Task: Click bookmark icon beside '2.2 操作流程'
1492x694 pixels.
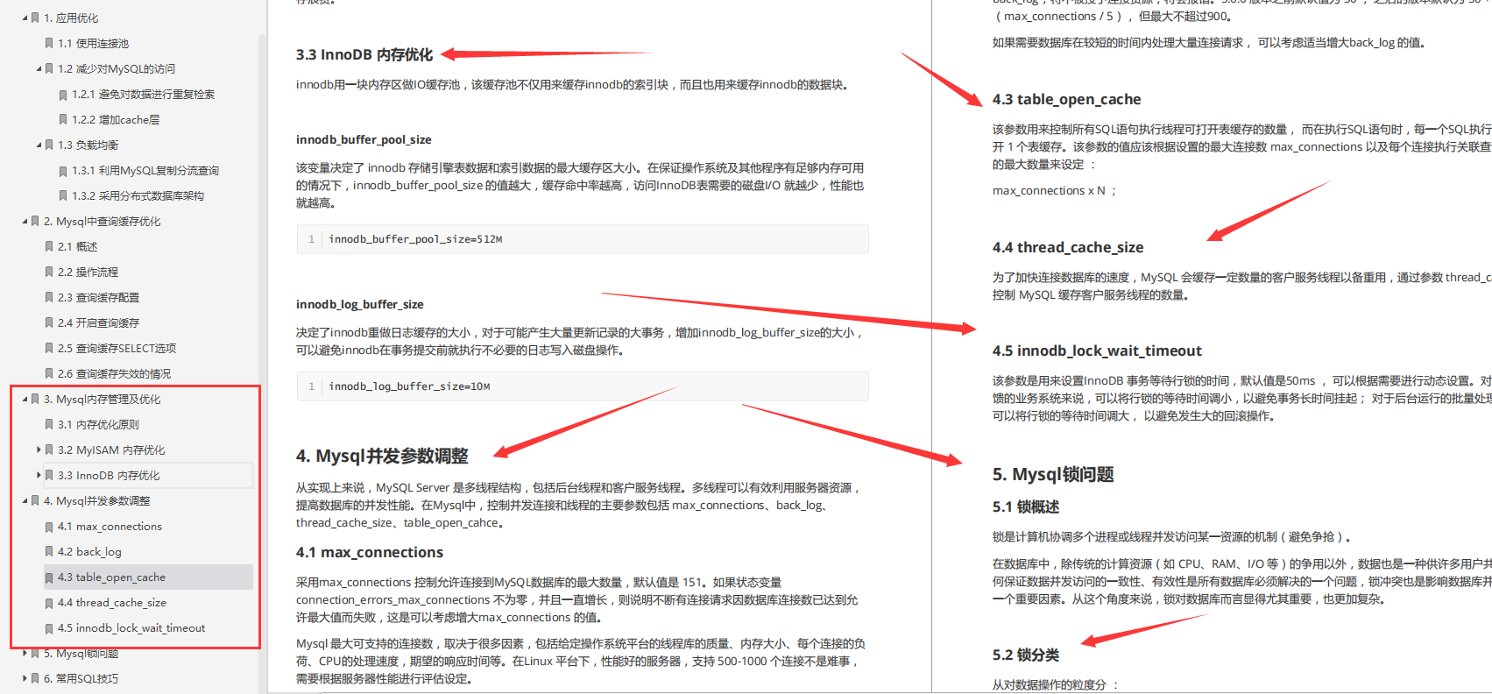Action: tap(49, 272)
